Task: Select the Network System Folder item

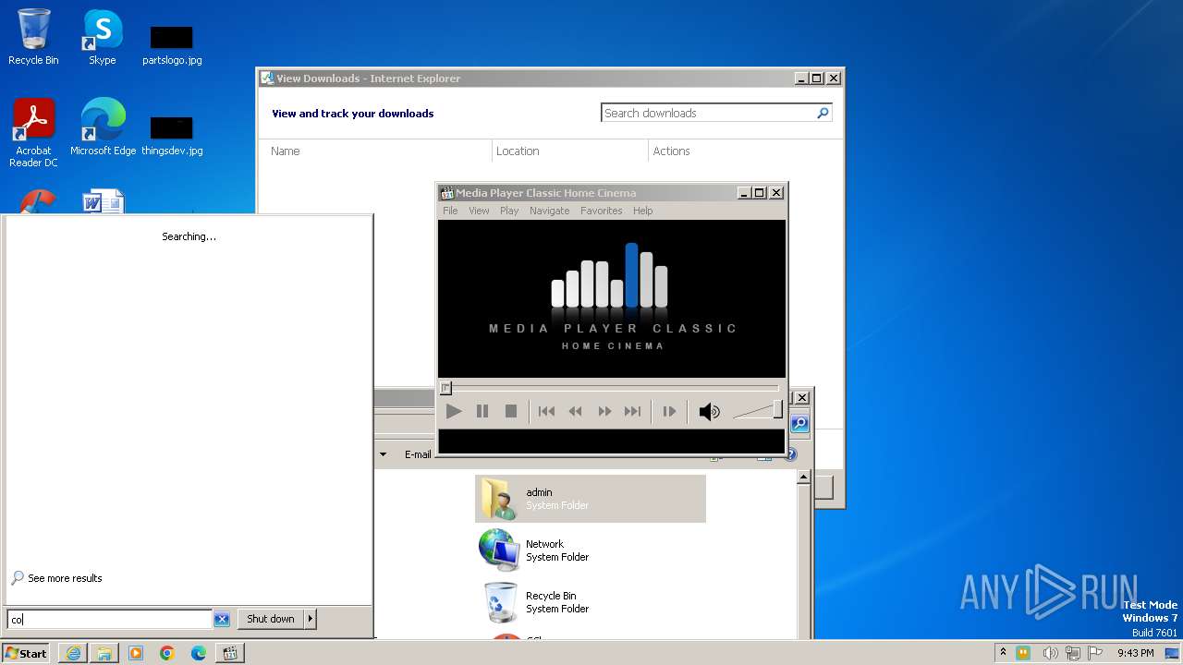Action: point(591,550)
